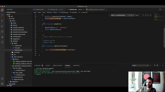Expand the Magezon folder

point(15,82)
